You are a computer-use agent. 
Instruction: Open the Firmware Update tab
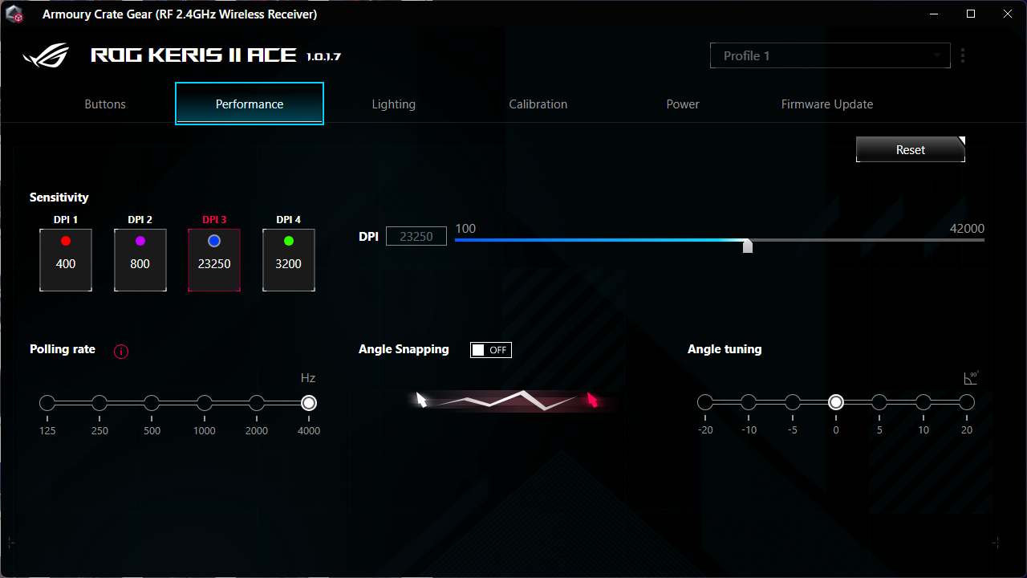(827, 104)
